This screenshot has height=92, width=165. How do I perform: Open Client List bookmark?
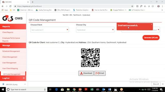coord(25,10)
